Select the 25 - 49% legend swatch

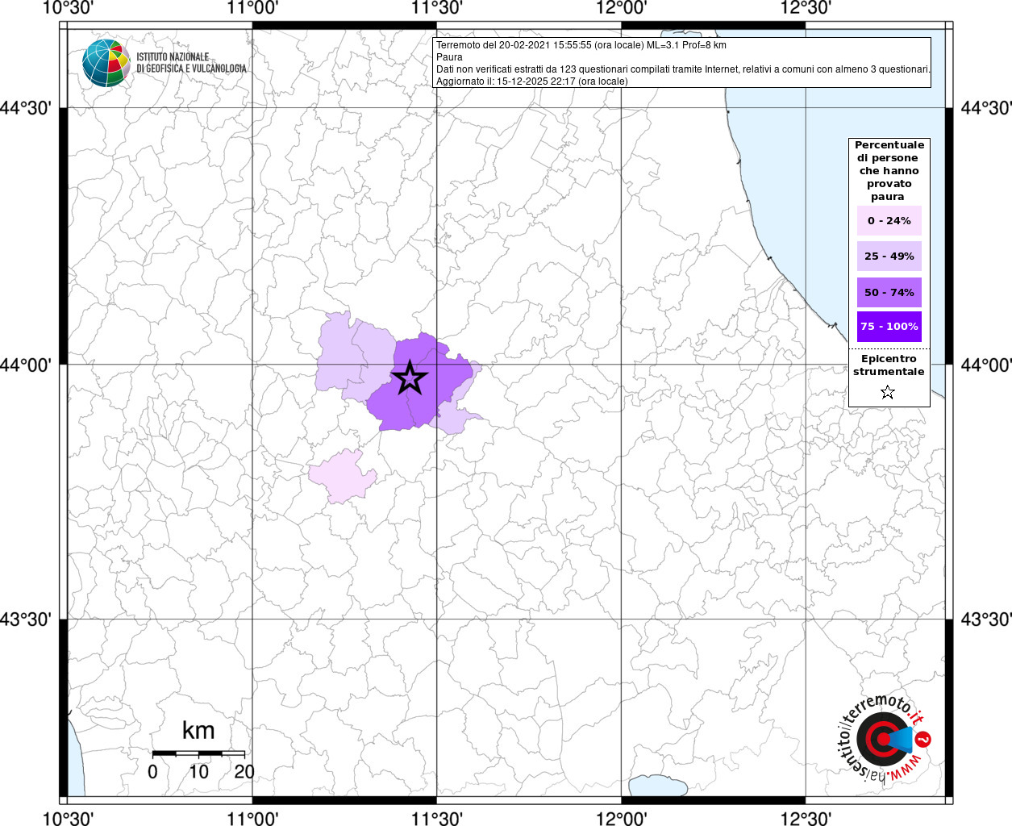tap(889, 256)
